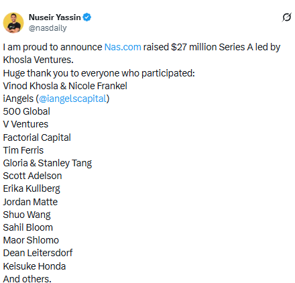Click the '500 Global' line
This screenshot has height=283, width=295.
(27, 111)
